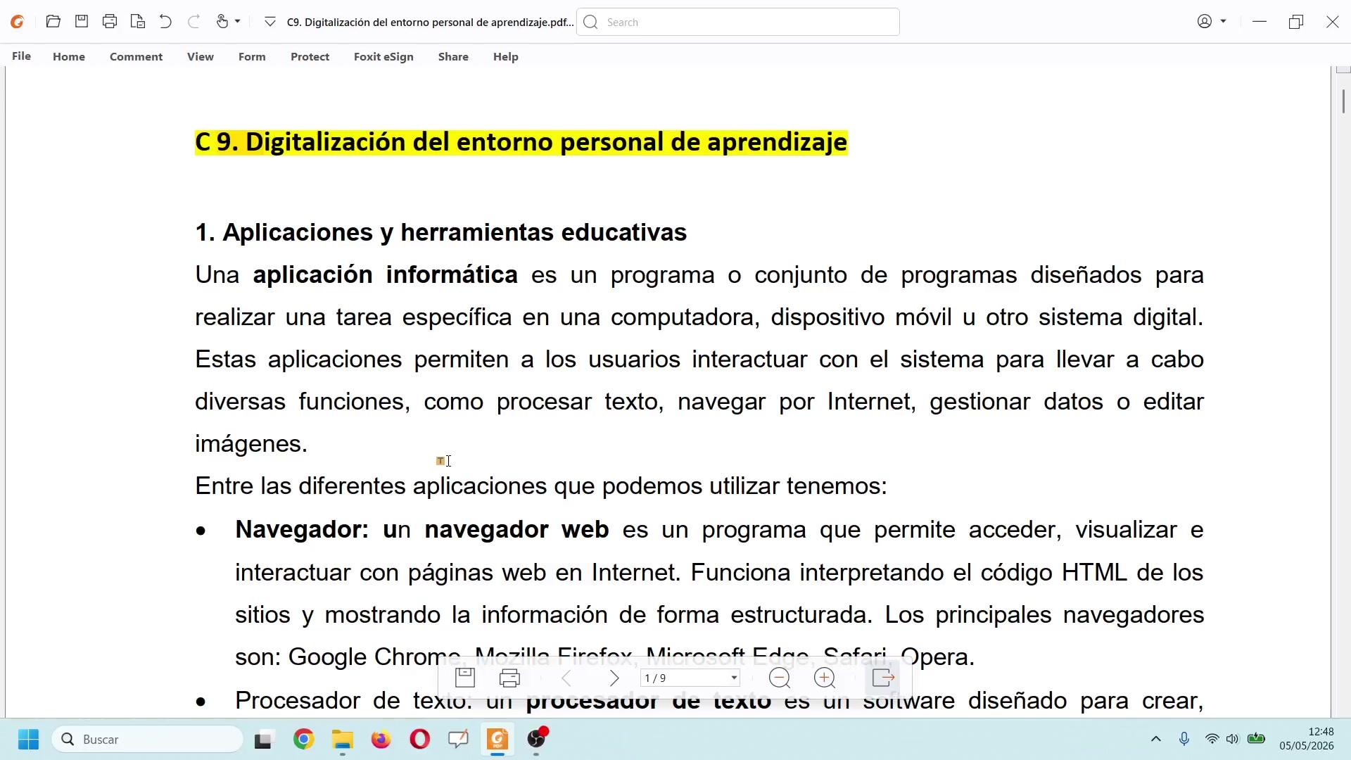This screenshot has width=1351, height=760.
Task: Click the microphone tray icon
Action: [1184, 739]
